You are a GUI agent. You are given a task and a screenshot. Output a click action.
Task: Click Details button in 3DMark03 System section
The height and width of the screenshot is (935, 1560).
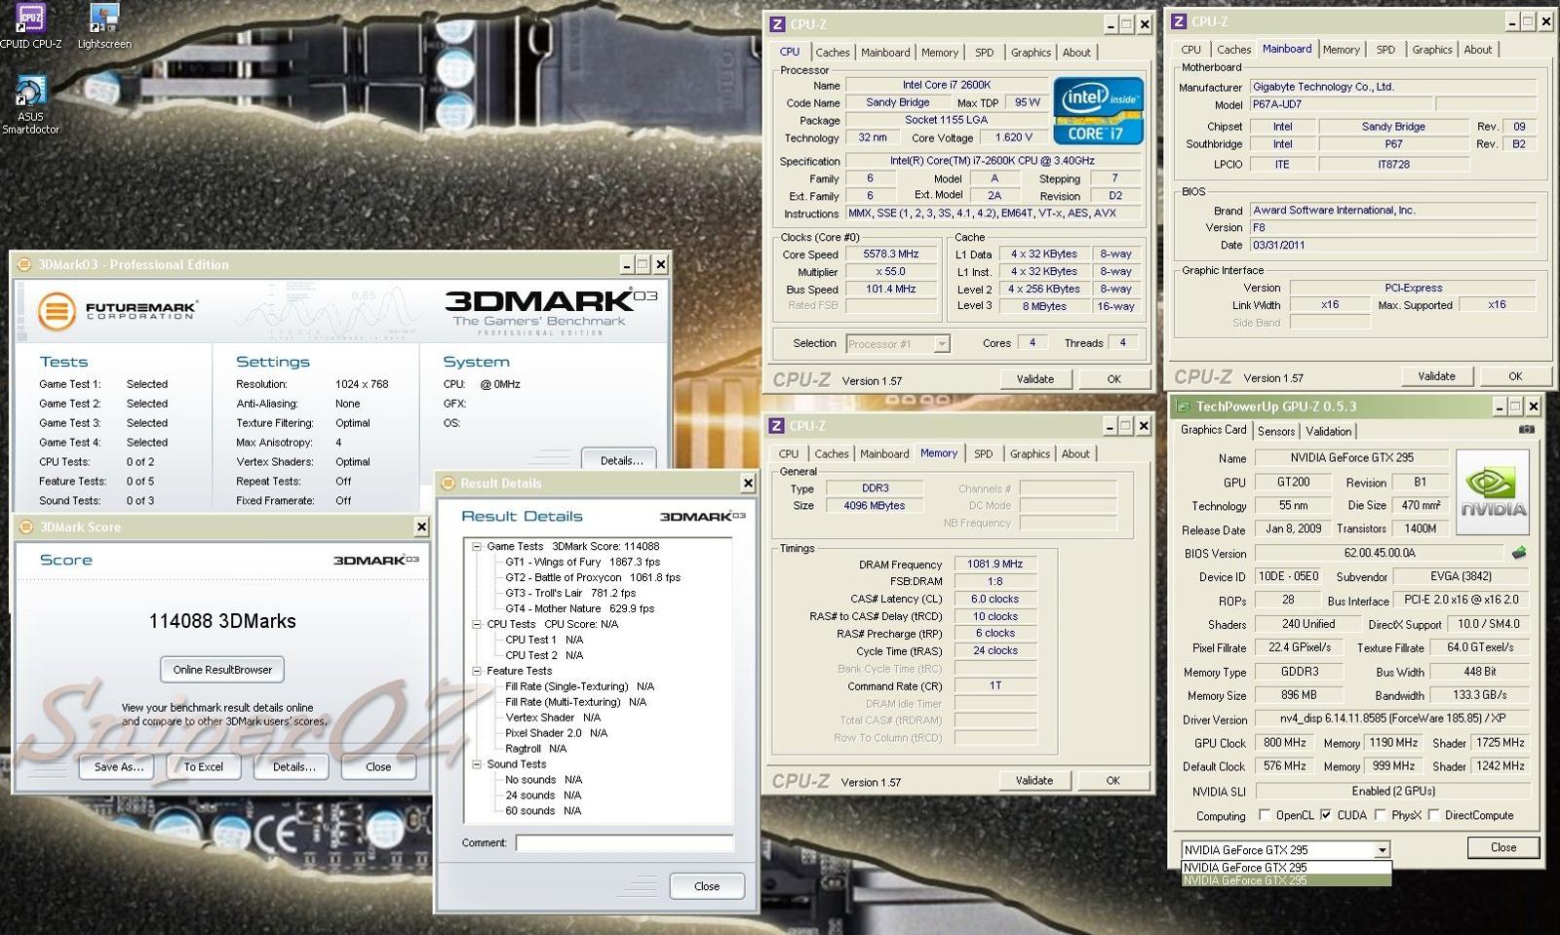coord(619,459)
